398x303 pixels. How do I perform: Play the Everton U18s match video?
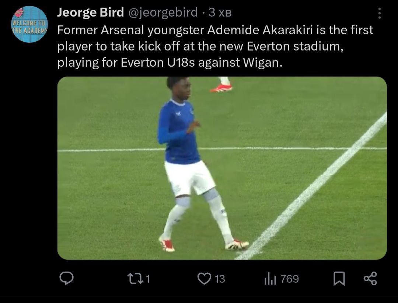tap(222, 168)
